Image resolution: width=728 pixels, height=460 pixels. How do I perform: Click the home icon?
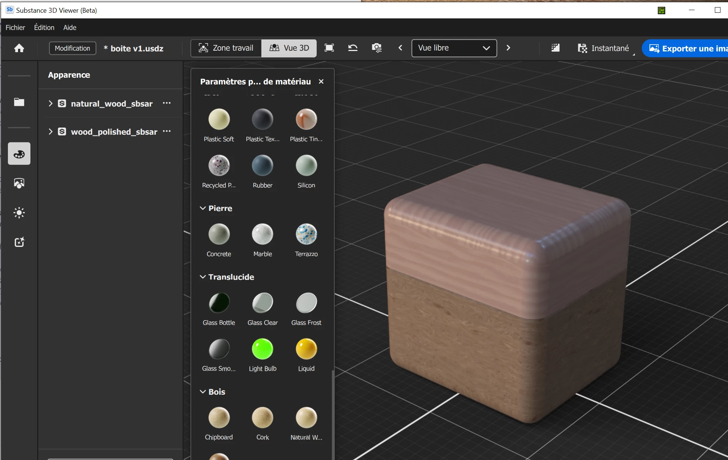pyautogui.click(x=19, y=48)
